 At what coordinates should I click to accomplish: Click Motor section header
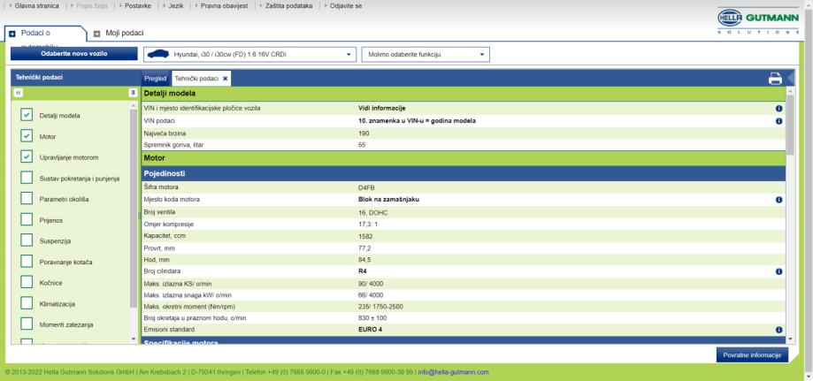pyautogui.click(x=464, y=157)
